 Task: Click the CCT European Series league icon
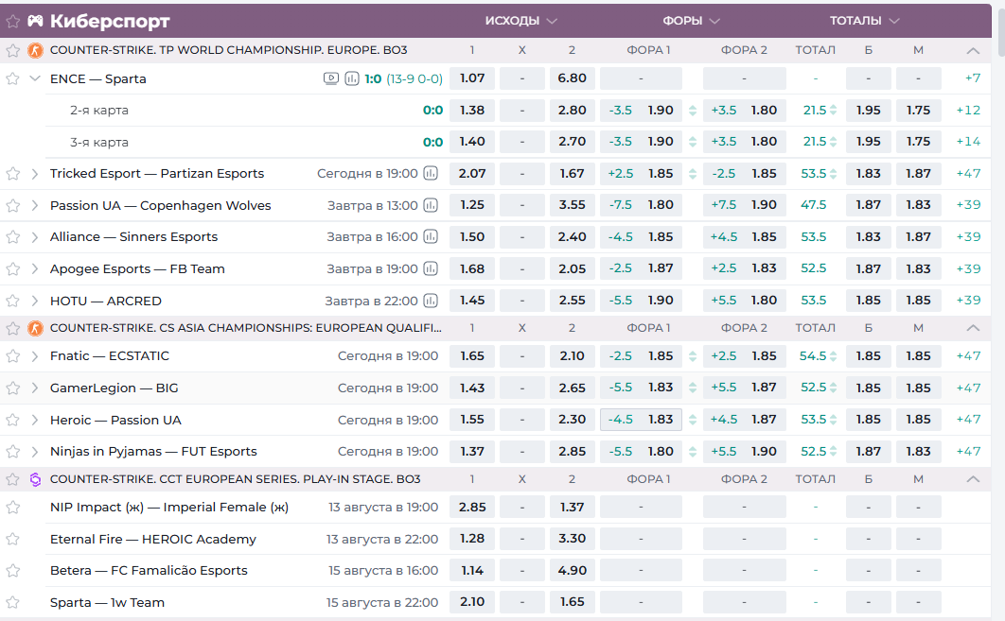point(35,479)
